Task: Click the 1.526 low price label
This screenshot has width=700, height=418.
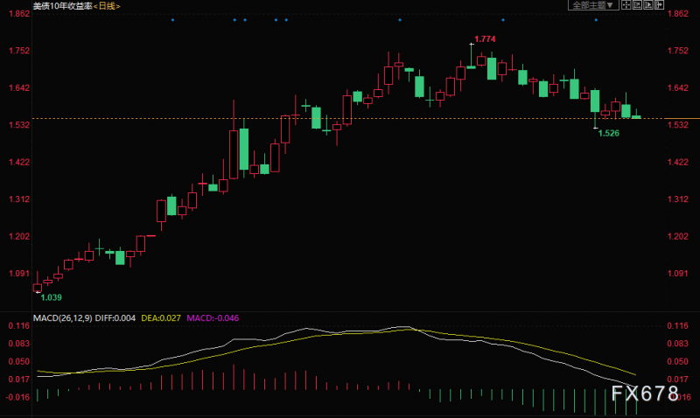Action: point(608,134)
